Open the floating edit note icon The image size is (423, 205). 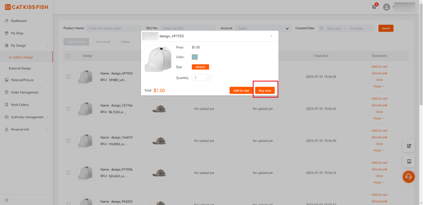click(x=409, y=146)
